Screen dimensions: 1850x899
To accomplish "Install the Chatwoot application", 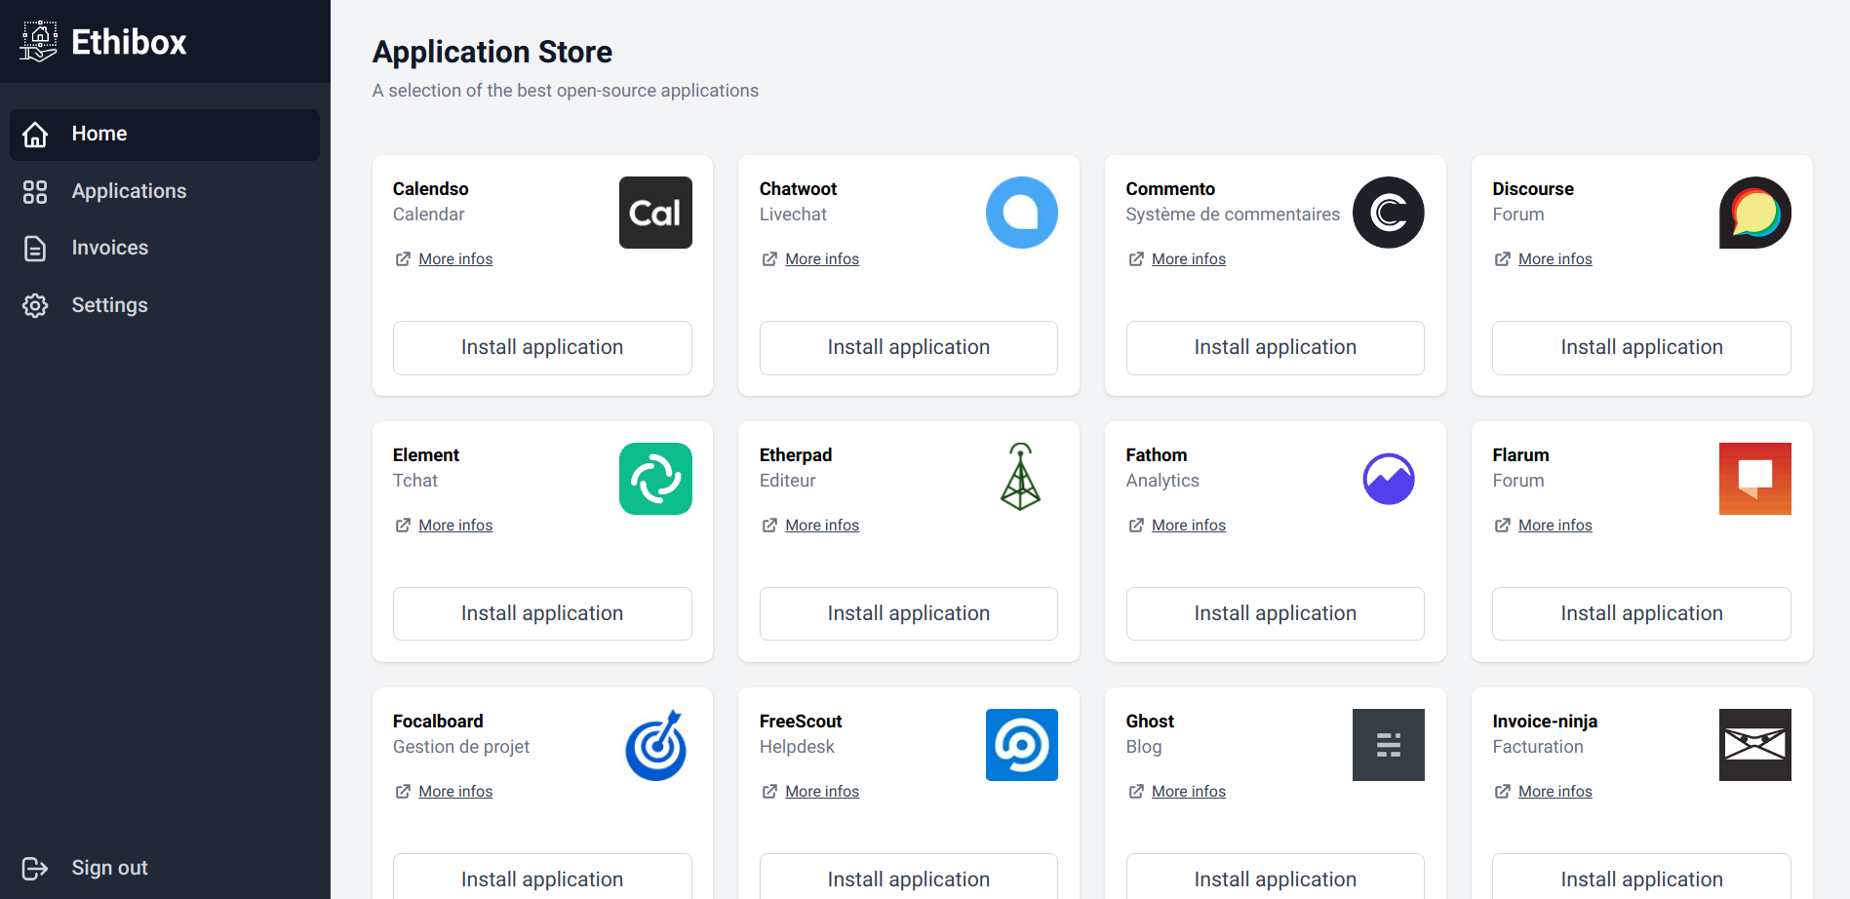I will click(x=909, y=348).
